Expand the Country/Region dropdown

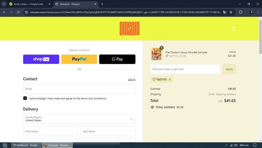click(79, 119)
